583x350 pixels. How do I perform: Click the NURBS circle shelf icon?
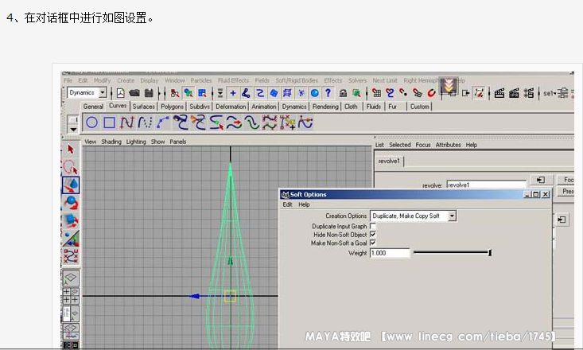click(92, 122)
